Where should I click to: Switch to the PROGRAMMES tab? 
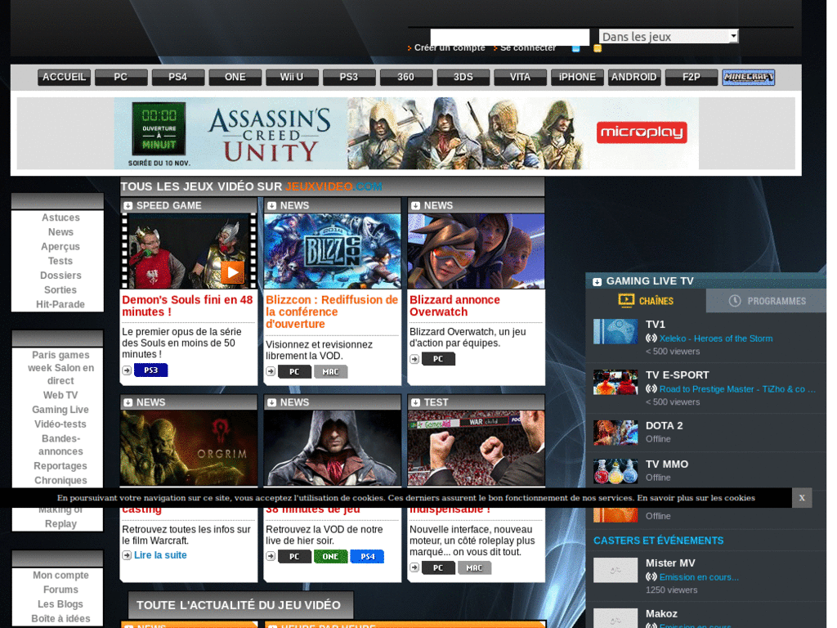767,301
